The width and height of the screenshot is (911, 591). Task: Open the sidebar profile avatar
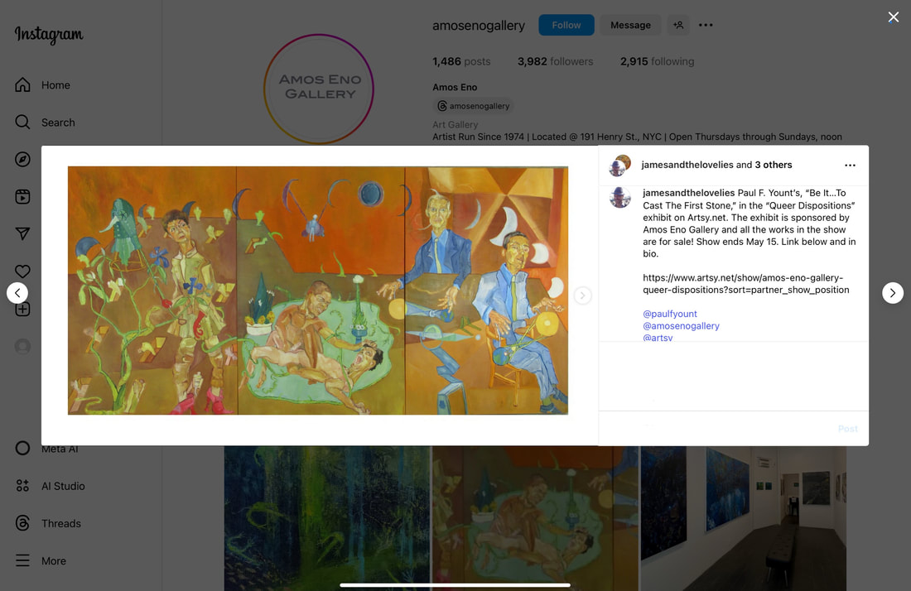click(22, 347)
